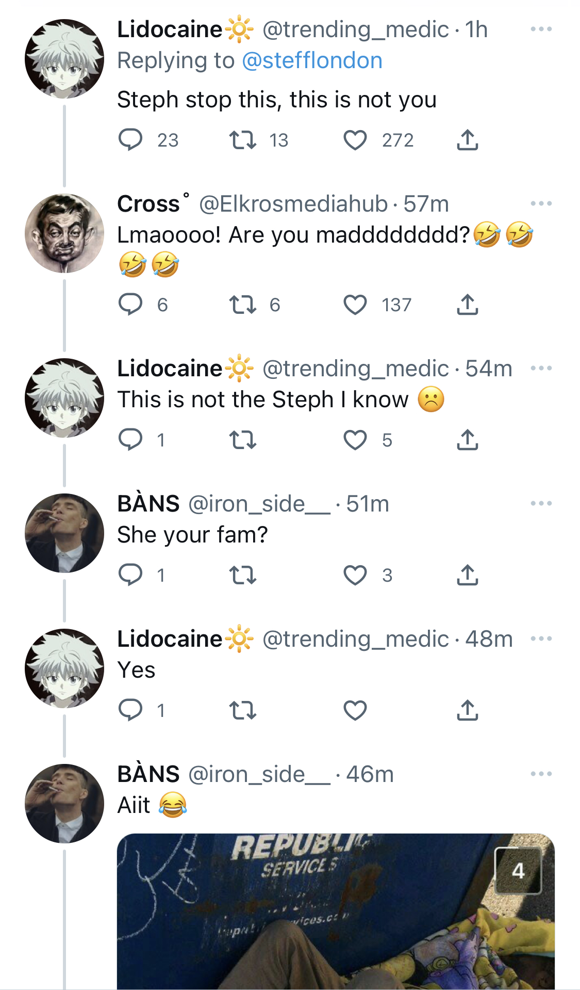Retweet Cross's tweet with 6 retweets
580x990 pixels.
pos(242,305)
